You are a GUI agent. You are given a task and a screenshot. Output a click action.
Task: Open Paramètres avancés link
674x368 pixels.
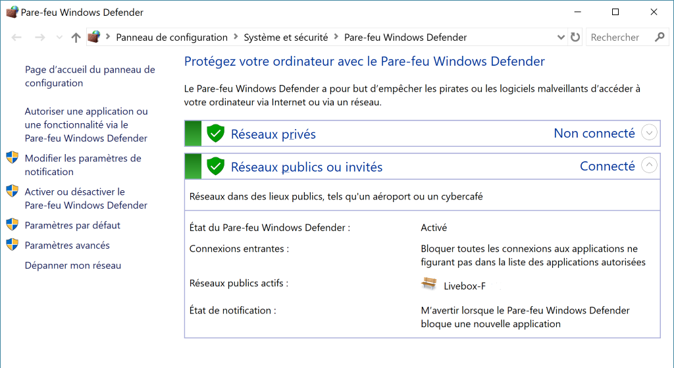[67, 246]
